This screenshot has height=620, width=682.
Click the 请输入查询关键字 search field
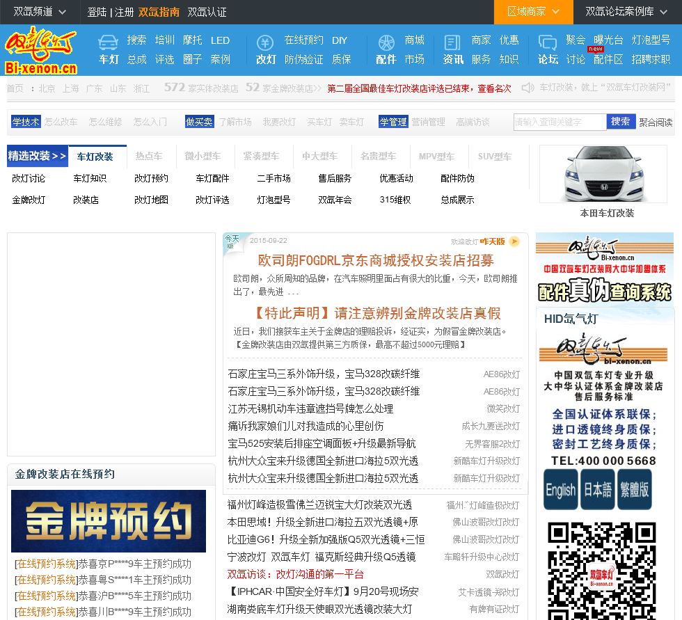click(x=560, y=122)
